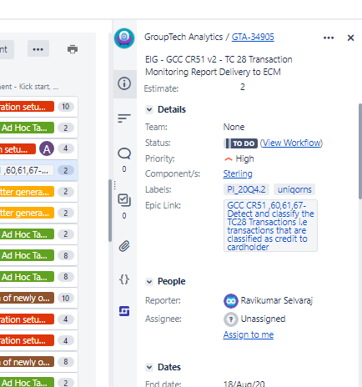362x387 pixels.
Task: Click the GroupTech Analytics project avatar
Action: pyautogui.click(x=124, y=38)
